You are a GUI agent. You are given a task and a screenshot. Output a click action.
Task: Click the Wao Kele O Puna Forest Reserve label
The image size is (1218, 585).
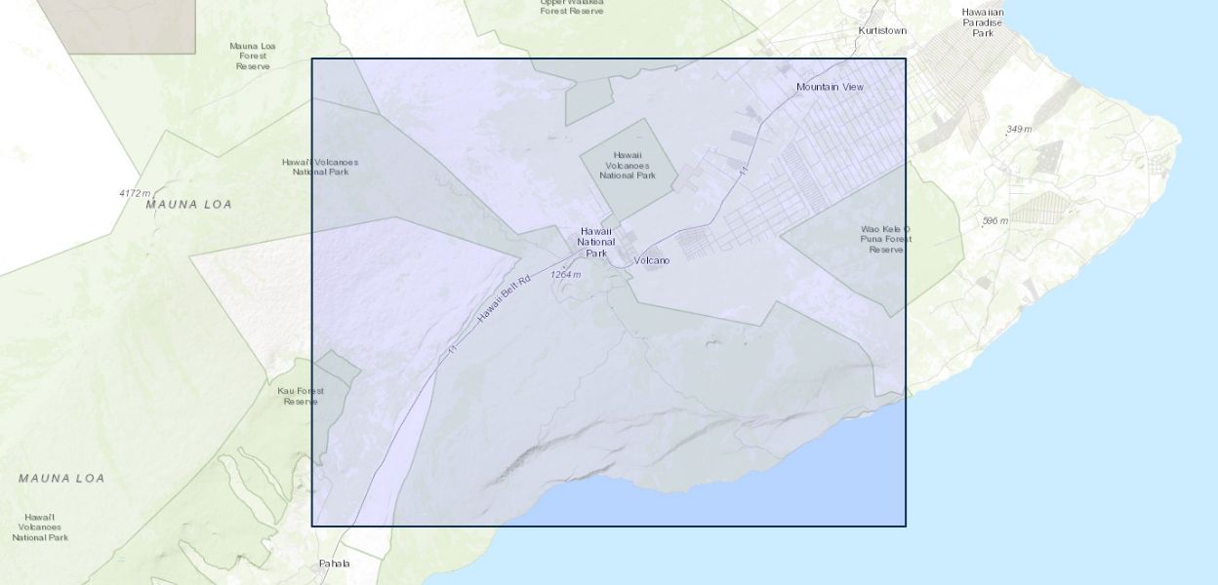[885, 239]
